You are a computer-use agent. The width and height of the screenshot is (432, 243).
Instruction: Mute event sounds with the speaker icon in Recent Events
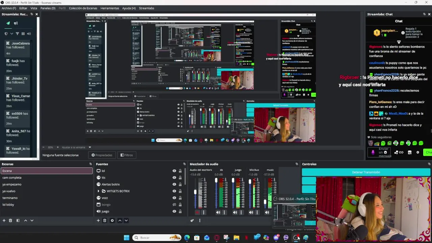(29, 34)
